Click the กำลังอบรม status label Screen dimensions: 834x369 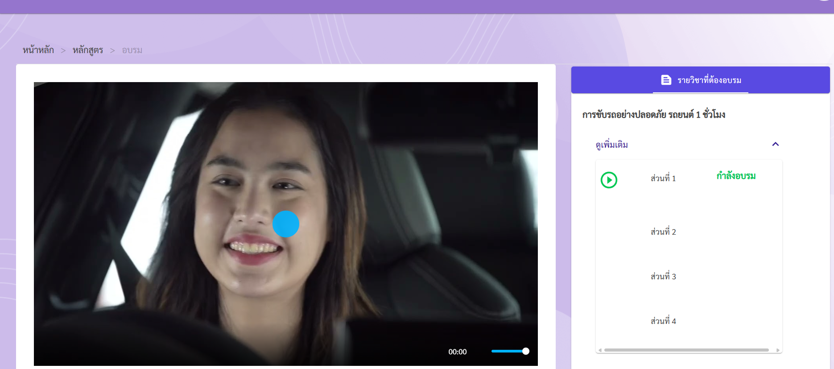pyautogui.click(x=736, y=176)
